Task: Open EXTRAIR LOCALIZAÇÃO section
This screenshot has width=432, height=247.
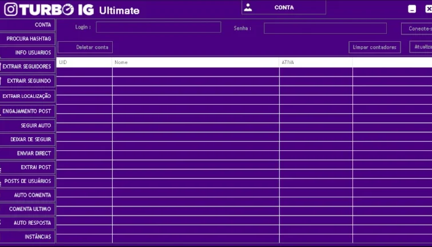Action: point(27,96)
